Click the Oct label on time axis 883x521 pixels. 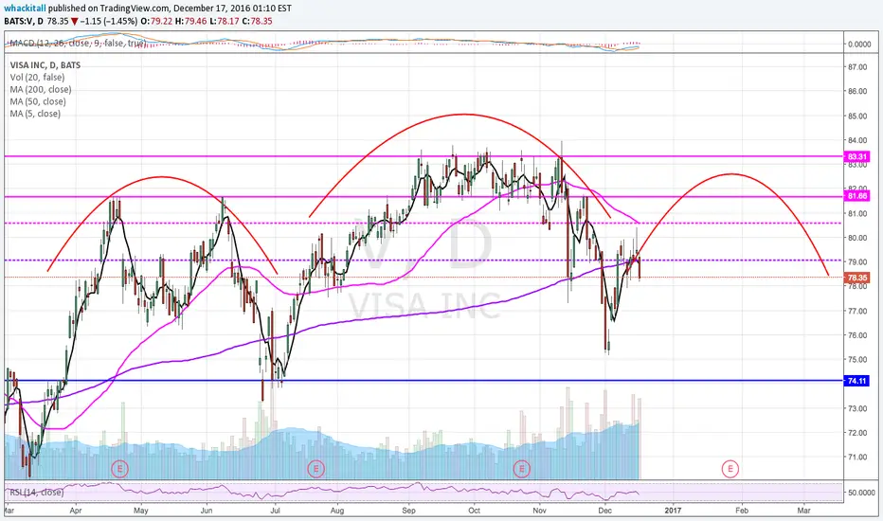(x=474, y=511)
